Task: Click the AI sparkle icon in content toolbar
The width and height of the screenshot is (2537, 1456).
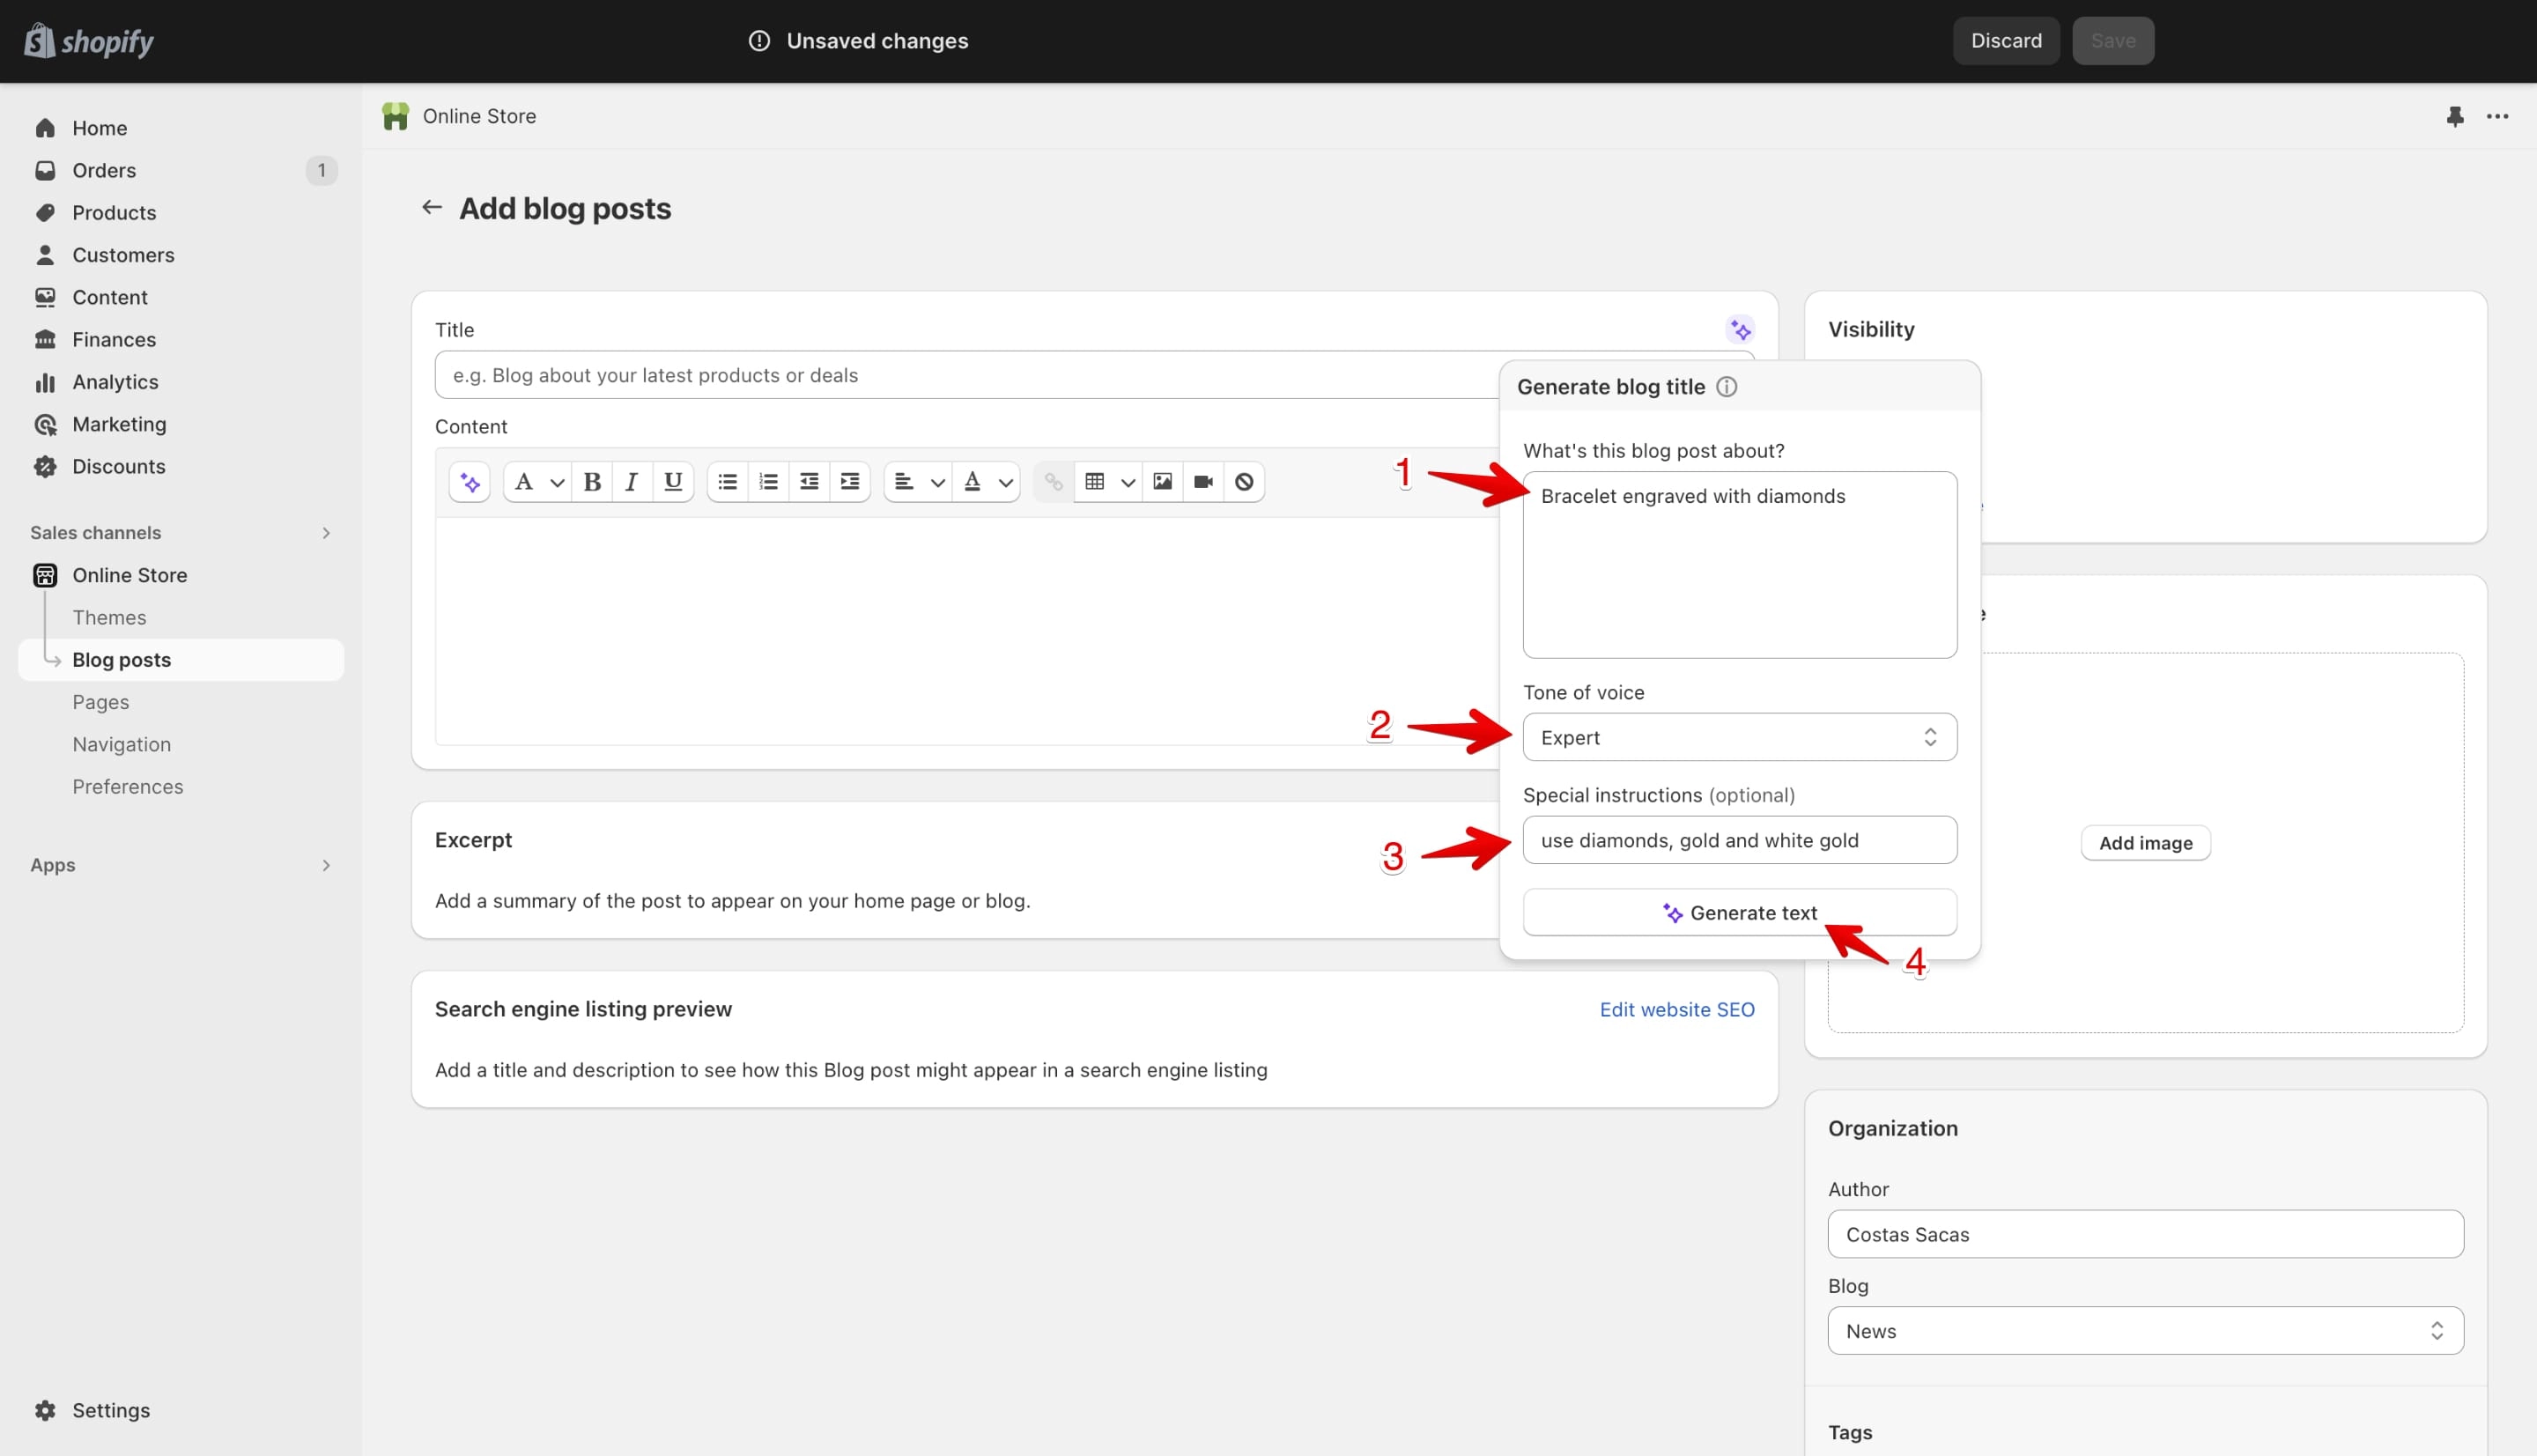Action: pos(469,482)
